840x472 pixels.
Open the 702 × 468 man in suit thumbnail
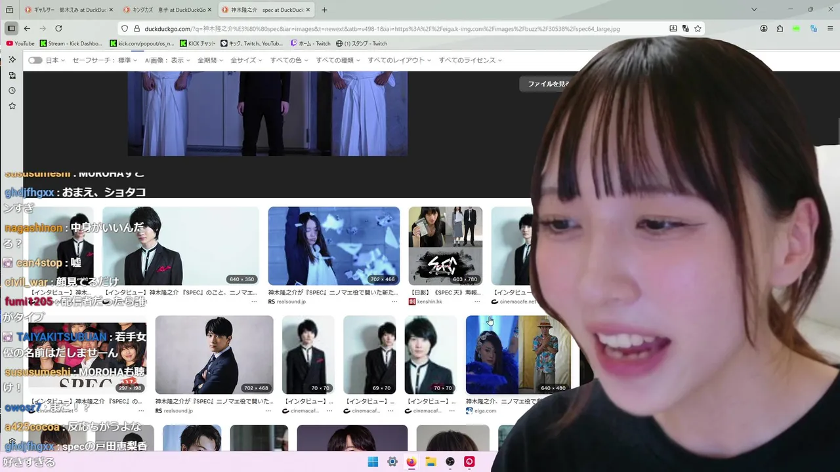[x=214, y=355]
